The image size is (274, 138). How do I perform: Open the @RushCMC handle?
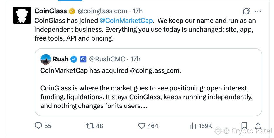(x=107, y=59)
